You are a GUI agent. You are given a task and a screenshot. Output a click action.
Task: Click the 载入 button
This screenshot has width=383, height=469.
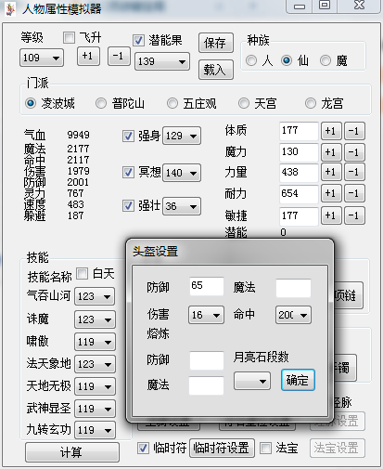click(216, 70)
